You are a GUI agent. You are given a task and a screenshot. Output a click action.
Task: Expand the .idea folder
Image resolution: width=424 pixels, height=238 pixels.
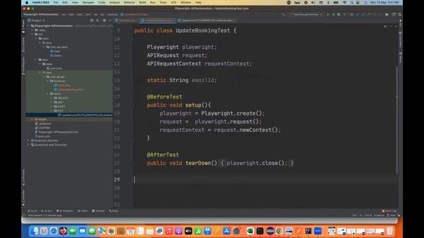point(32,30)
